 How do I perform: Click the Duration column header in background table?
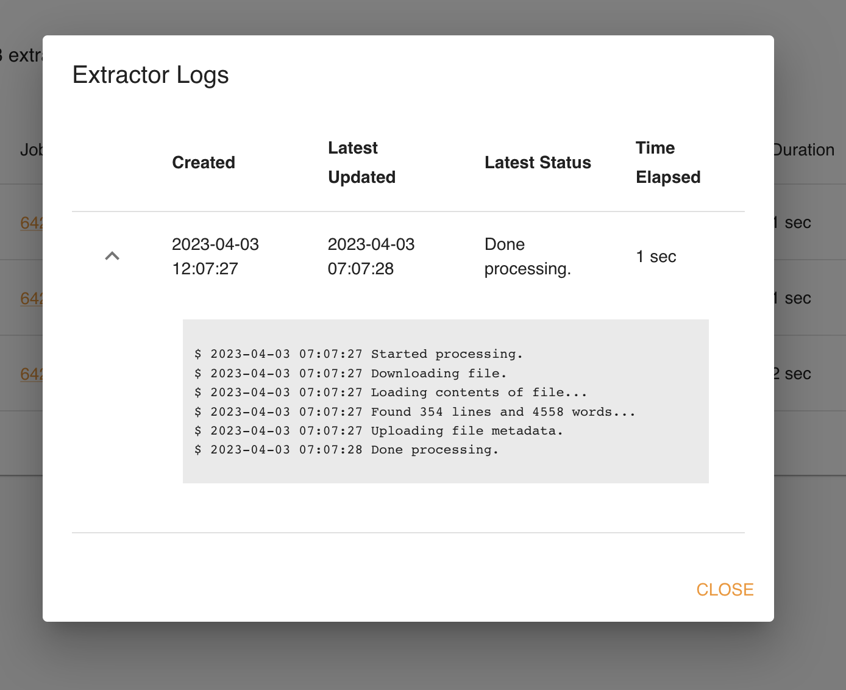[804, 150]
